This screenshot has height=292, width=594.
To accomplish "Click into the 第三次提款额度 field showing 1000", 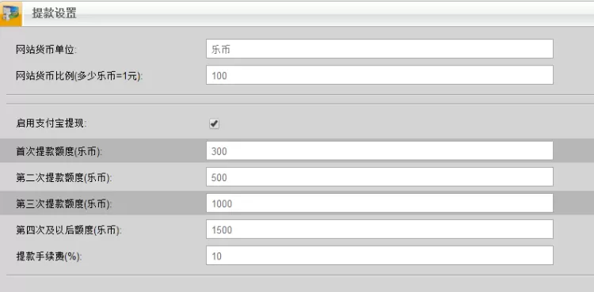I will [379, 203].
